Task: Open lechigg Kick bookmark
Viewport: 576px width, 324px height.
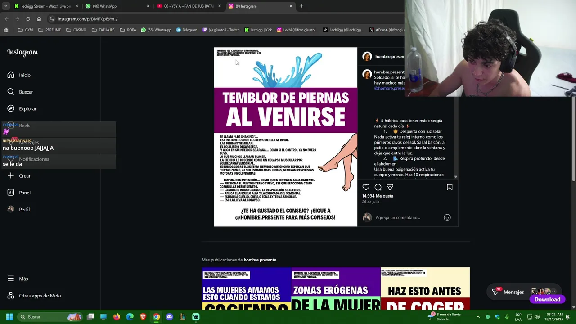Action: click(x=258, y=30)
